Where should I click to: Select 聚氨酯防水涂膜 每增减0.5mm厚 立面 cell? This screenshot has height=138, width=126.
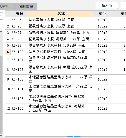point(61,39)
